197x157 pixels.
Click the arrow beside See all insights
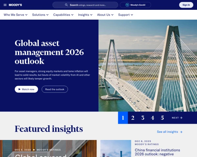181,132
